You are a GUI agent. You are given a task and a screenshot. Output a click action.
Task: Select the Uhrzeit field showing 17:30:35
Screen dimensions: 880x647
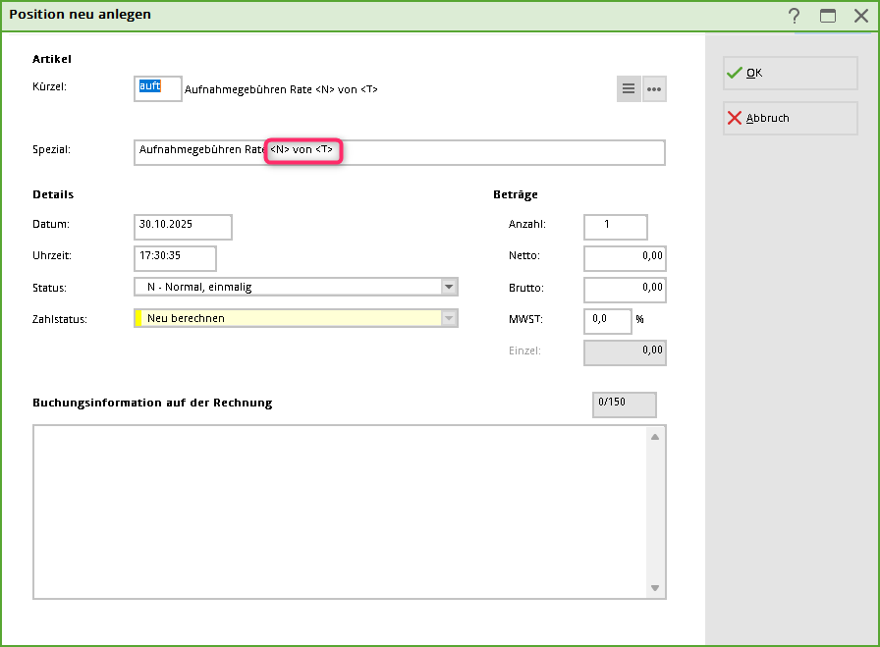[x=175, y=258]
